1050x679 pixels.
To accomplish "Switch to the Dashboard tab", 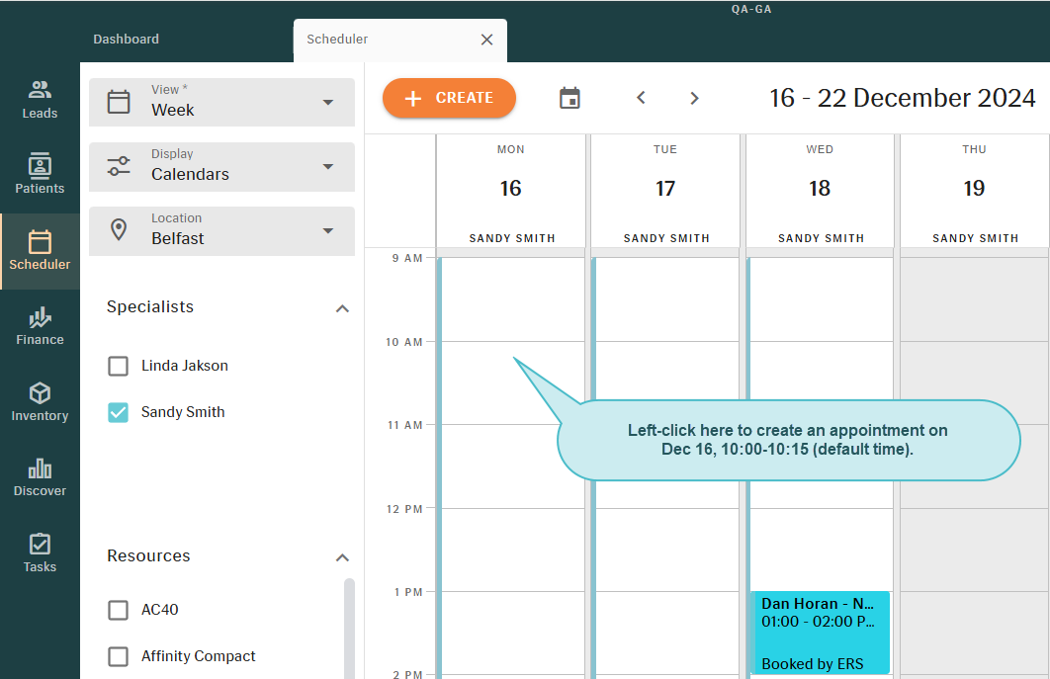I will pyautogui.click(x=127, y=40).
